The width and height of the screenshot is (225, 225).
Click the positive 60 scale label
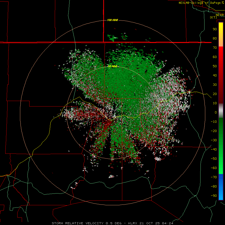coord(215,57)
